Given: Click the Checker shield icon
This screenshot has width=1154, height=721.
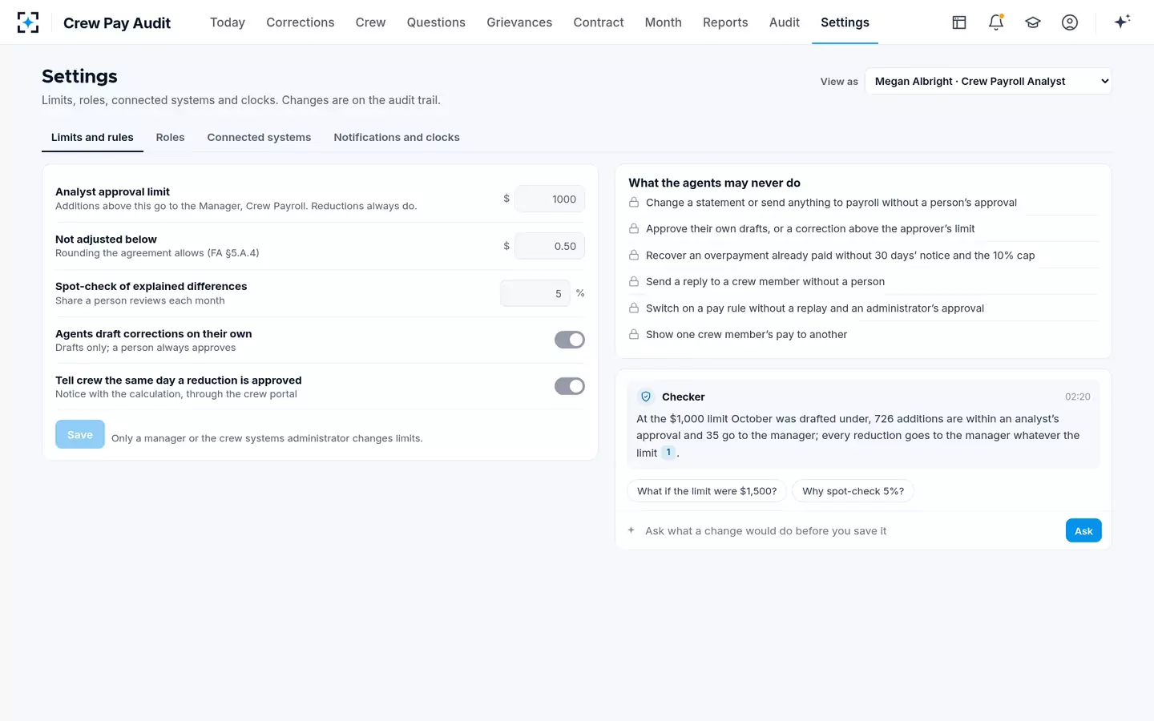Looking at the screenshot, I should click(x=646, y=397).
